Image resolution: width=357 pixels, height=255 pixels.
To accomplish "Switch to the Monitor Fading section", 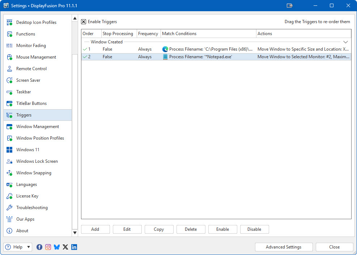I will click(31, 46).
